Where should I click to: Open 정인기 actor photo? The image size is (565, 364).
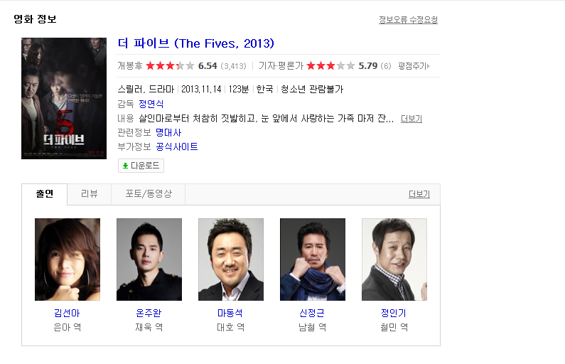(394, 259)
